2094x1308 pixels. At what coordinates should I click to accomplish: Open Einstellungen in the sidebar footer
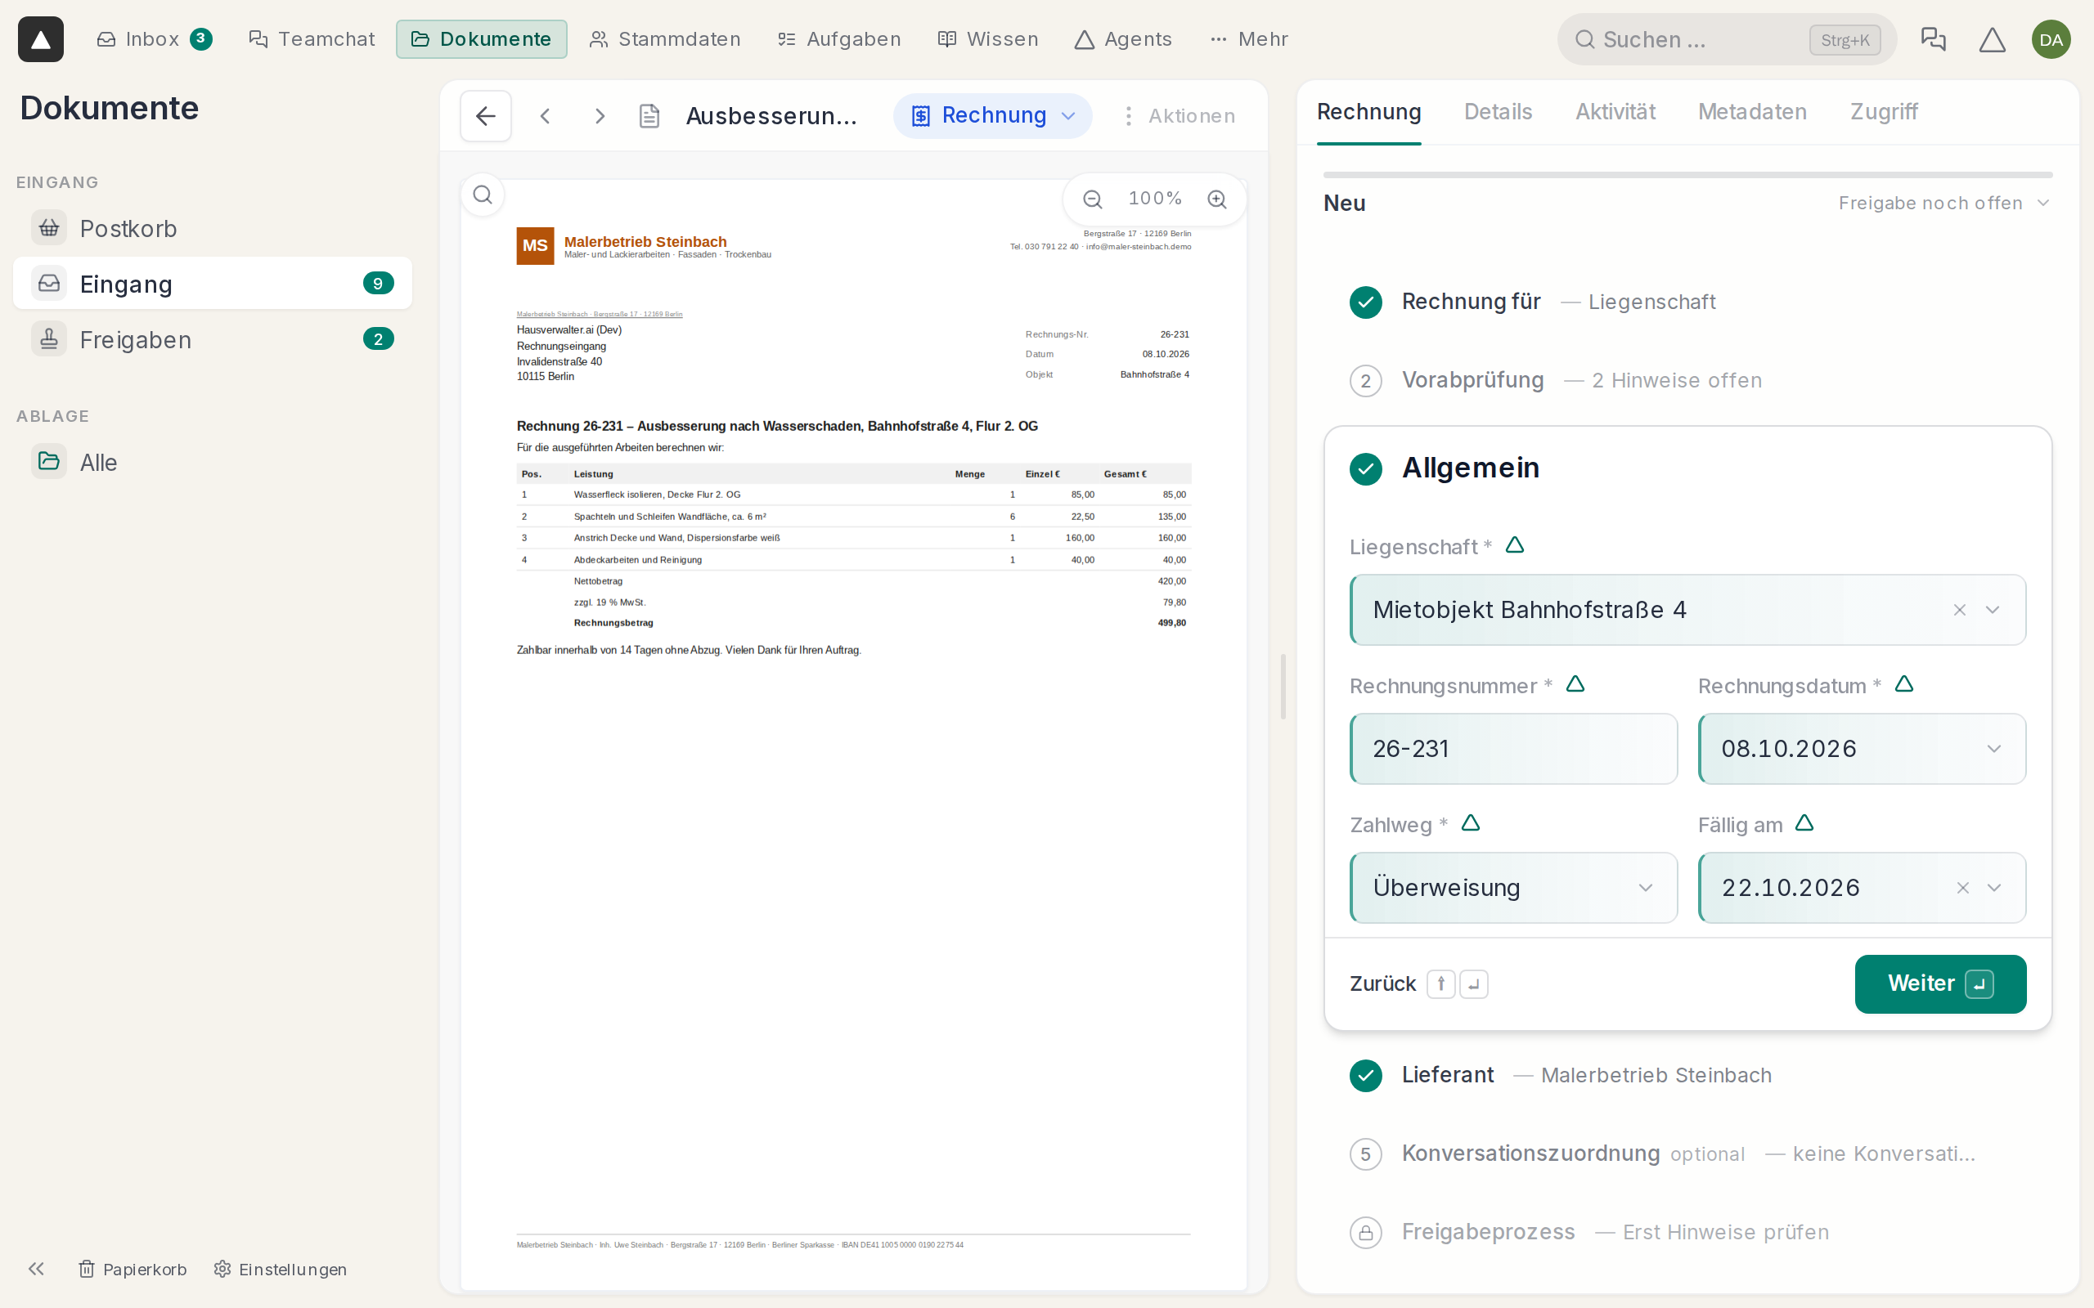coord(281,1269)
